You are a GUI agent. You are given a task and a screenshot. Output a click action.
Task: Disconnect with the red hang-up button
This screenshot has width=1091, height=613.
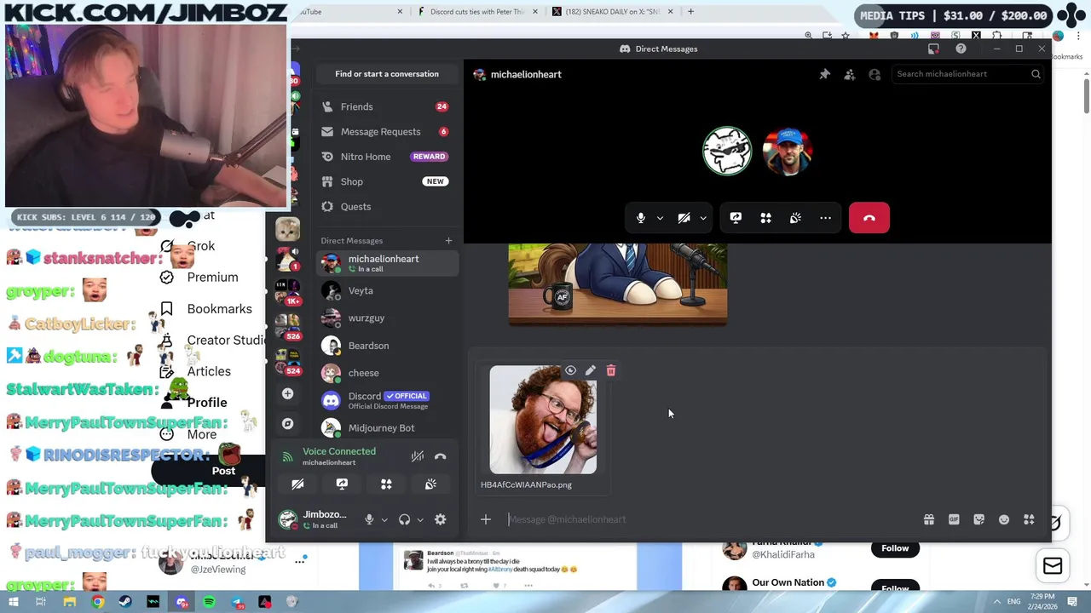869,218
